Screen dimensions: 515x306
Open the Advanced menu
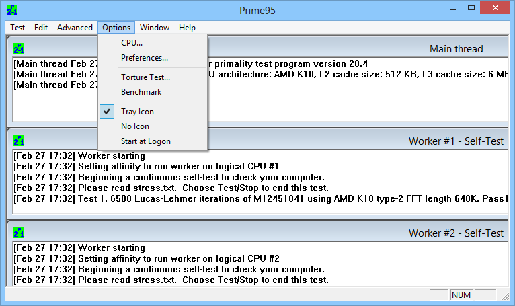(x=75, y=28)
